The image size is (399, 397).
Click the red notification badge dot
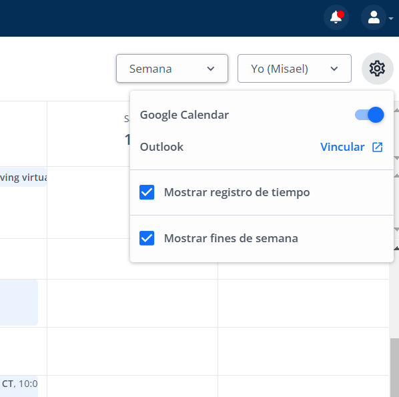coord(341,15)
